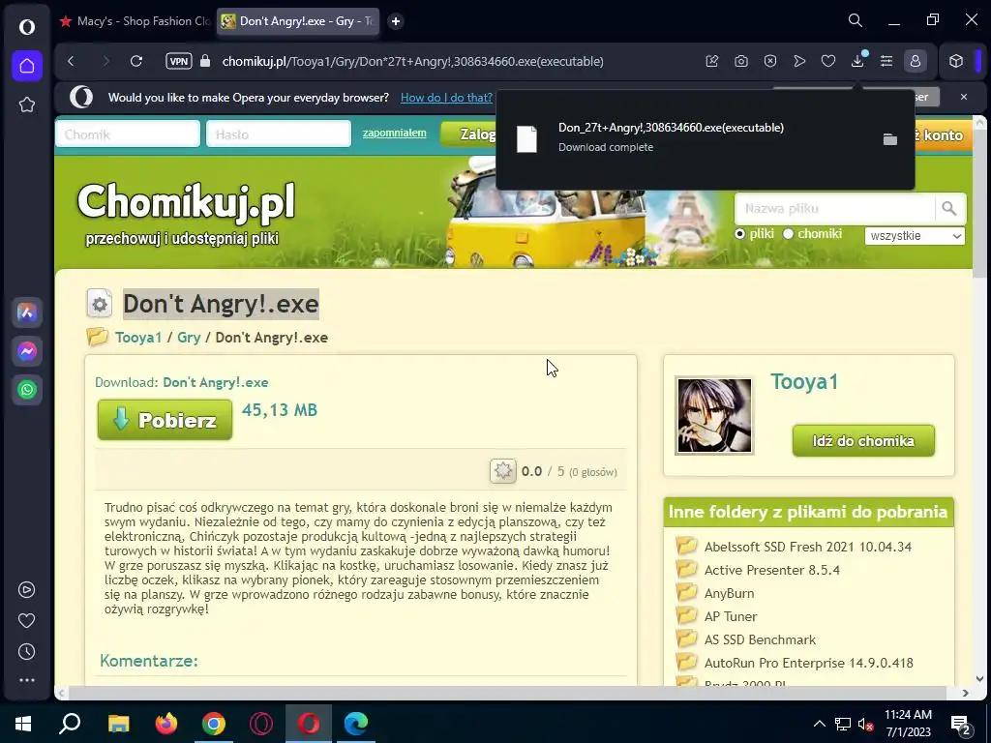The width and height of the screenshot is (991, 743).
Task: Open WhatsApp sidebar icon
Action: coord(26,390)
